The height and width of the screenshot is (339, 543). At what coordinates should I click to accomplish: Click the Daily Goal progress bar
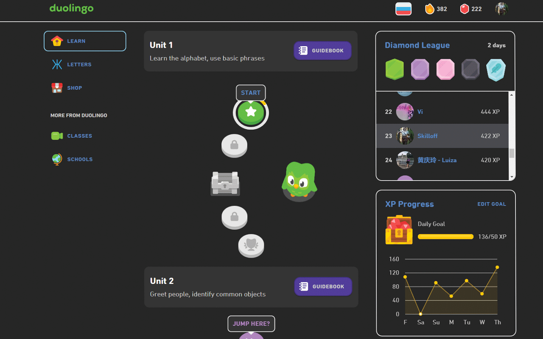point(445,237)
